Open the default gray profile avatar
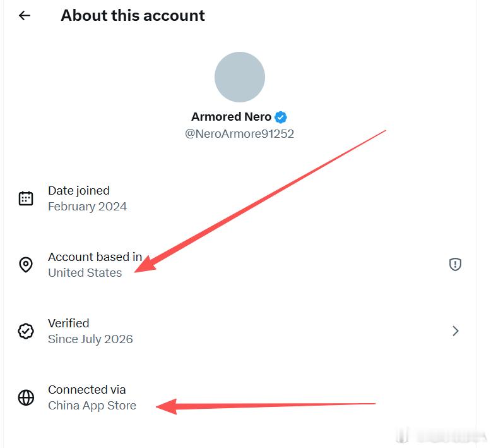 pos(240,77)
